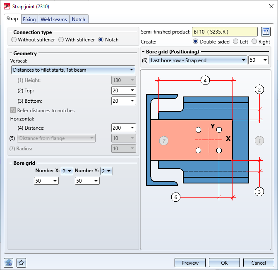278x270 pixels.
Task: Open the Number Y dropdown
Action: pyautogui.click(x=106, y=171)
